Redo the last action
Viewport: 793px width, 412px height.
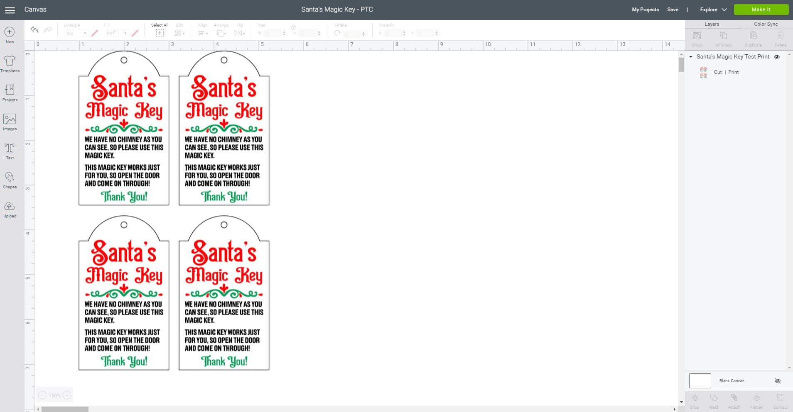point(48,29)
